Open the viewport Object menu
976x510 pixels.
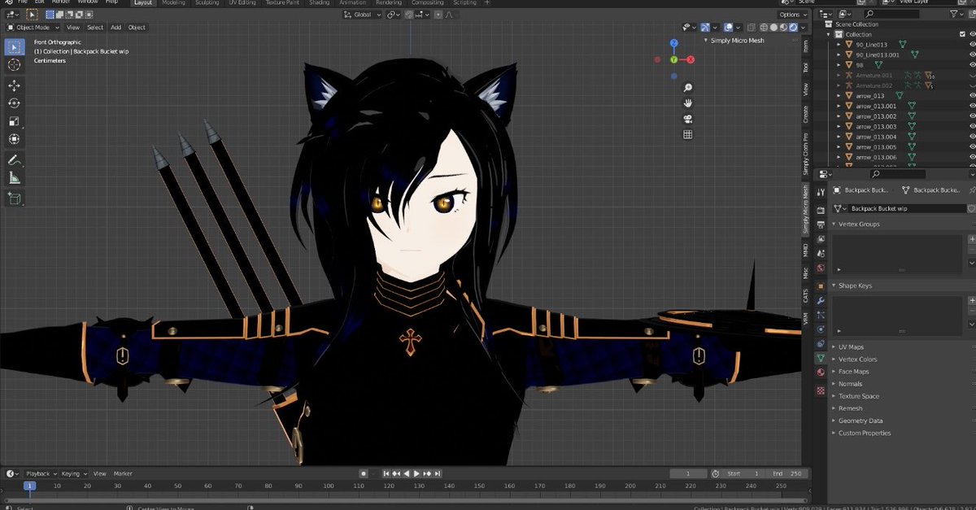[x=137, y=27]
